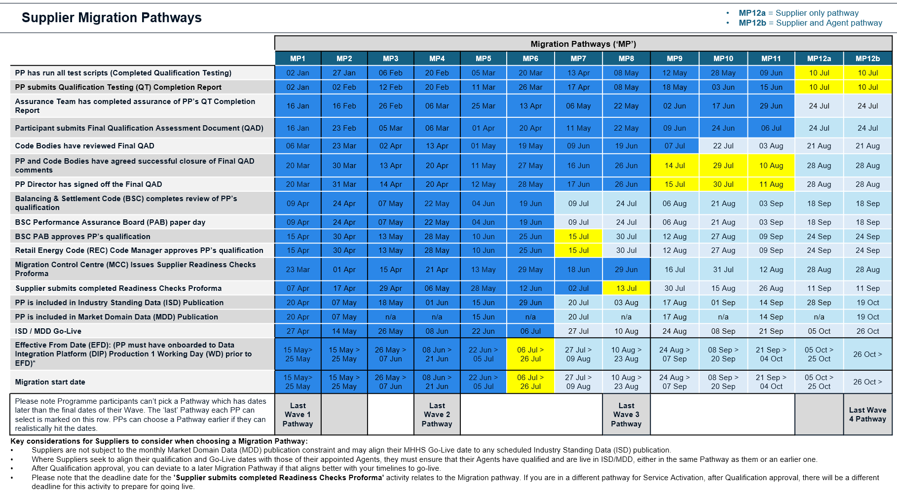Click the "27 Jan" cell under MP2
Viewport: 897px width, 490px height.
344,73
